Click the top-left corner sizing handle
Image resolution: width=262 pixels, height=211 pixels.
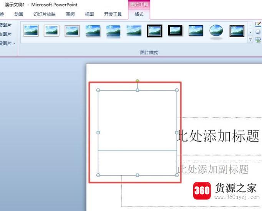98,90
